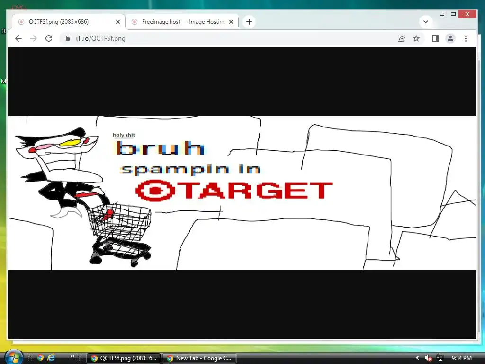This screenshot has height=364, width=485.
Task: Click the displayed Target meme image
Action: point(242,193)
